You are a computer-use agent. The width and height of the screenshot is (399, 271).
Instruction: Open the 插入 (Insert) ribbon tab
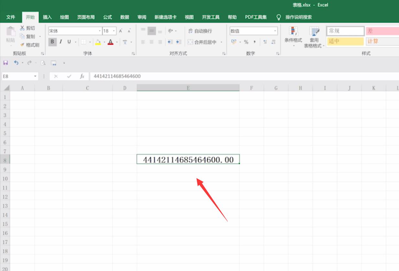[47, 17]
